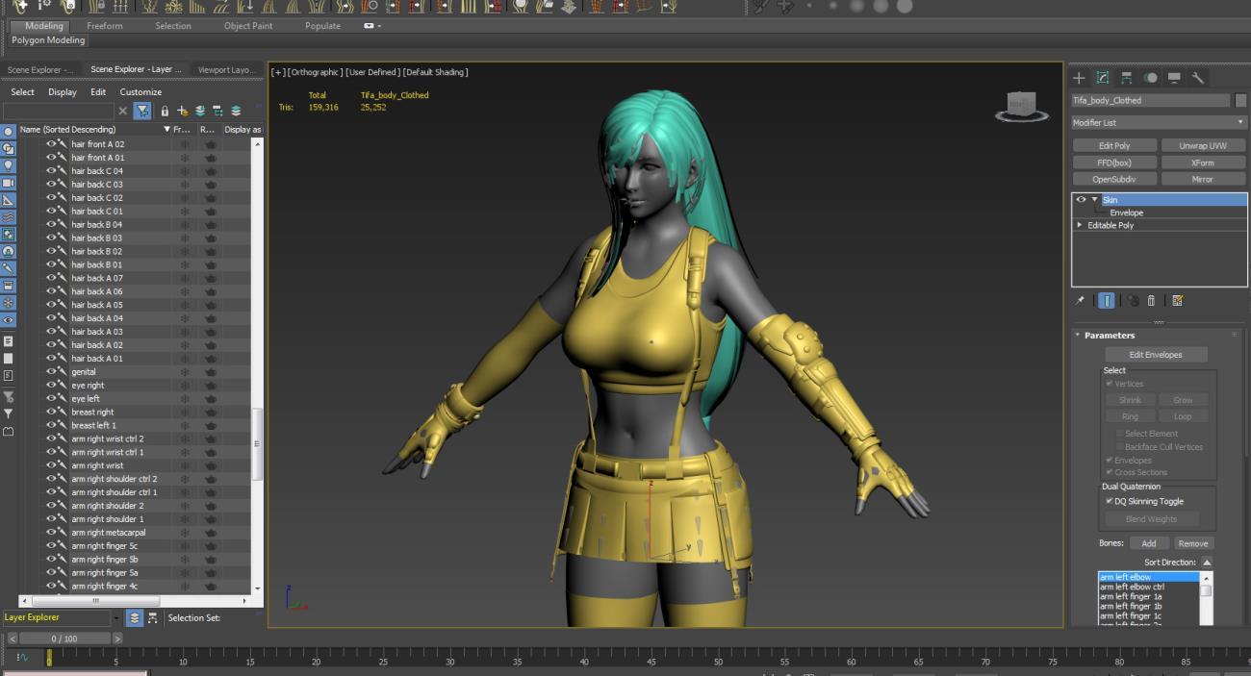Toggle the bones Sort Direction arrow
This screenshot has height=676, width=1251.
[x=1207, y=563]
